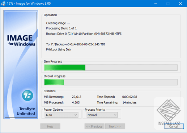Click the Overall Progress bar
Viewport: 187px width, 133px height.
[111, 82]
